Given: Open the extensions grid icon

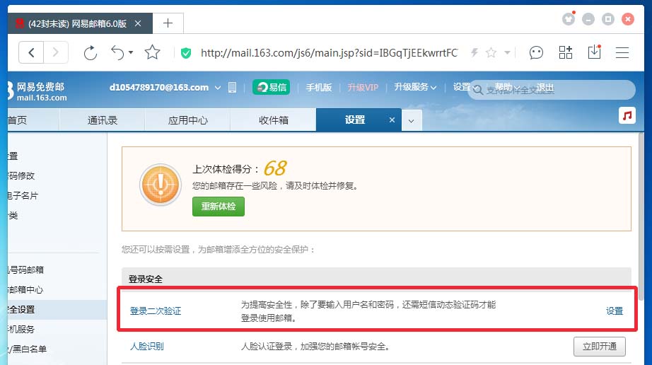Looking at the screenshot, I should (566, 52).
